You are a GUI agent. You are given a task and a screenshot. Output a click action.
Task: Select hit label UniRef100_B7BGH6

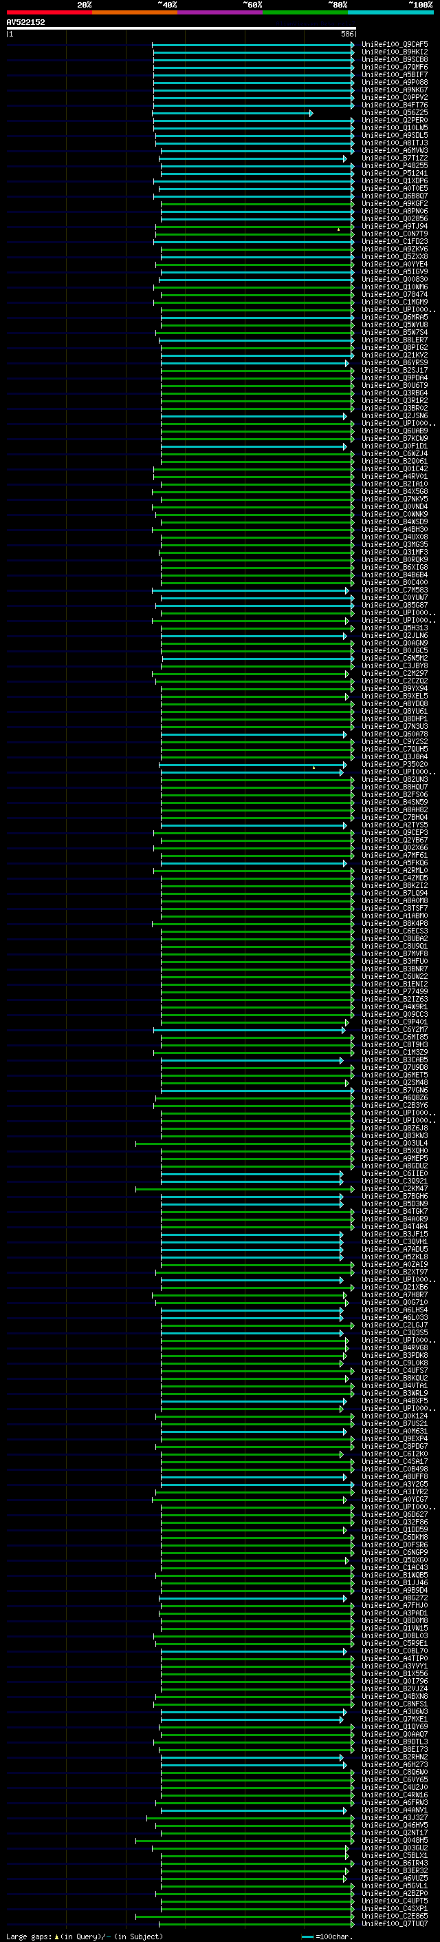click(x=395, y=1197)
